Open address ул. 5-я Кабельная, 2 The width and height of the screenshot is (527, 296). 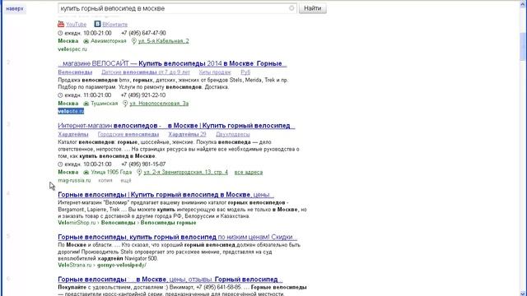[x=163, y=41]
